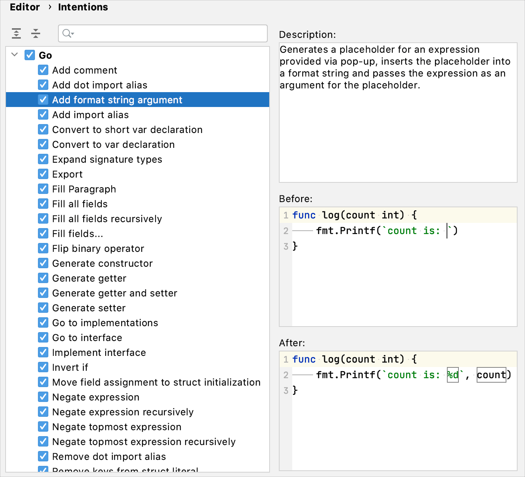Toggle the Go group checkbox
The width and height of the screenshot is (525, 477).
click(30, 55)
